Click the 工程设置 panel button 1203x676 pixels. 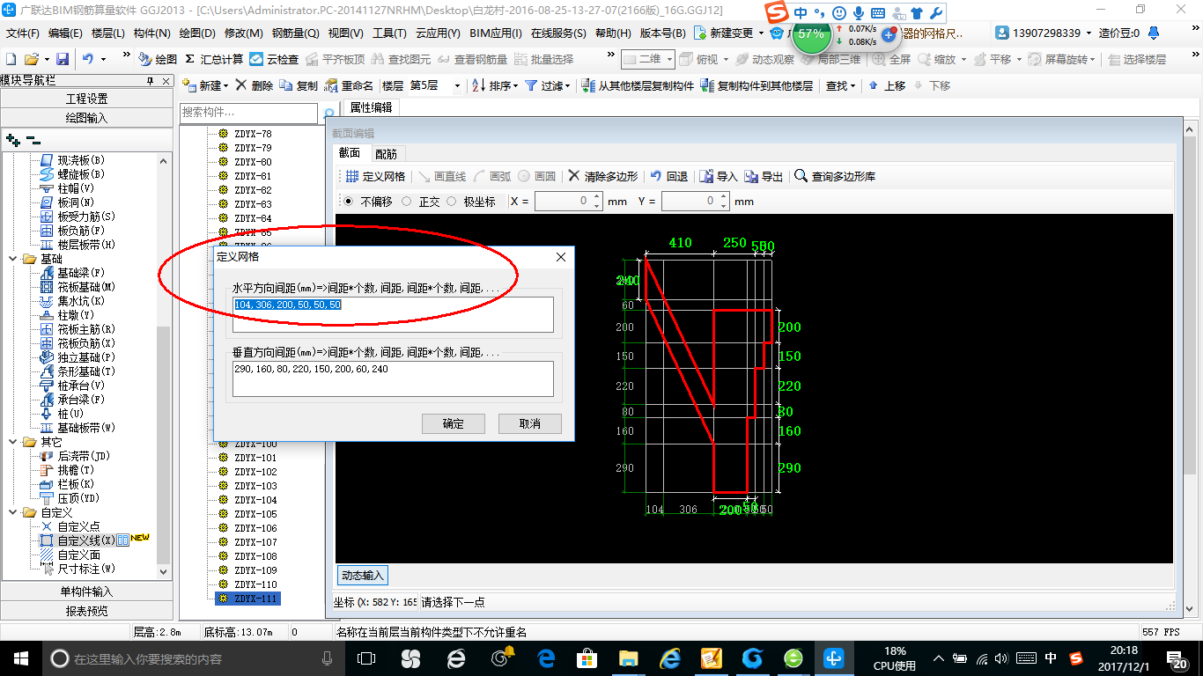[x=86, y=99]
